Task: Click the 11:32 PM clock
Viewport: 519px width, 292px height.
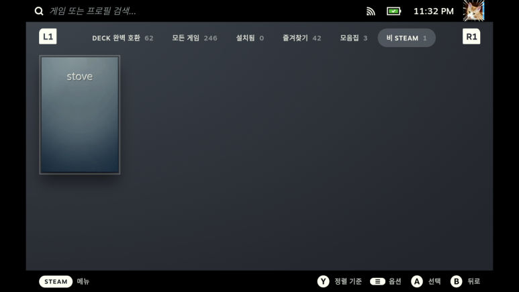Action: click(x=434, y=11)
